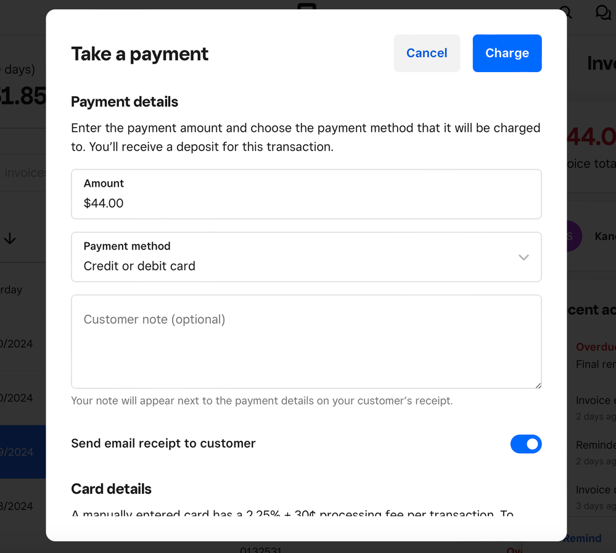Click the Remind link
616x553 pixels.
pos(583,538)
